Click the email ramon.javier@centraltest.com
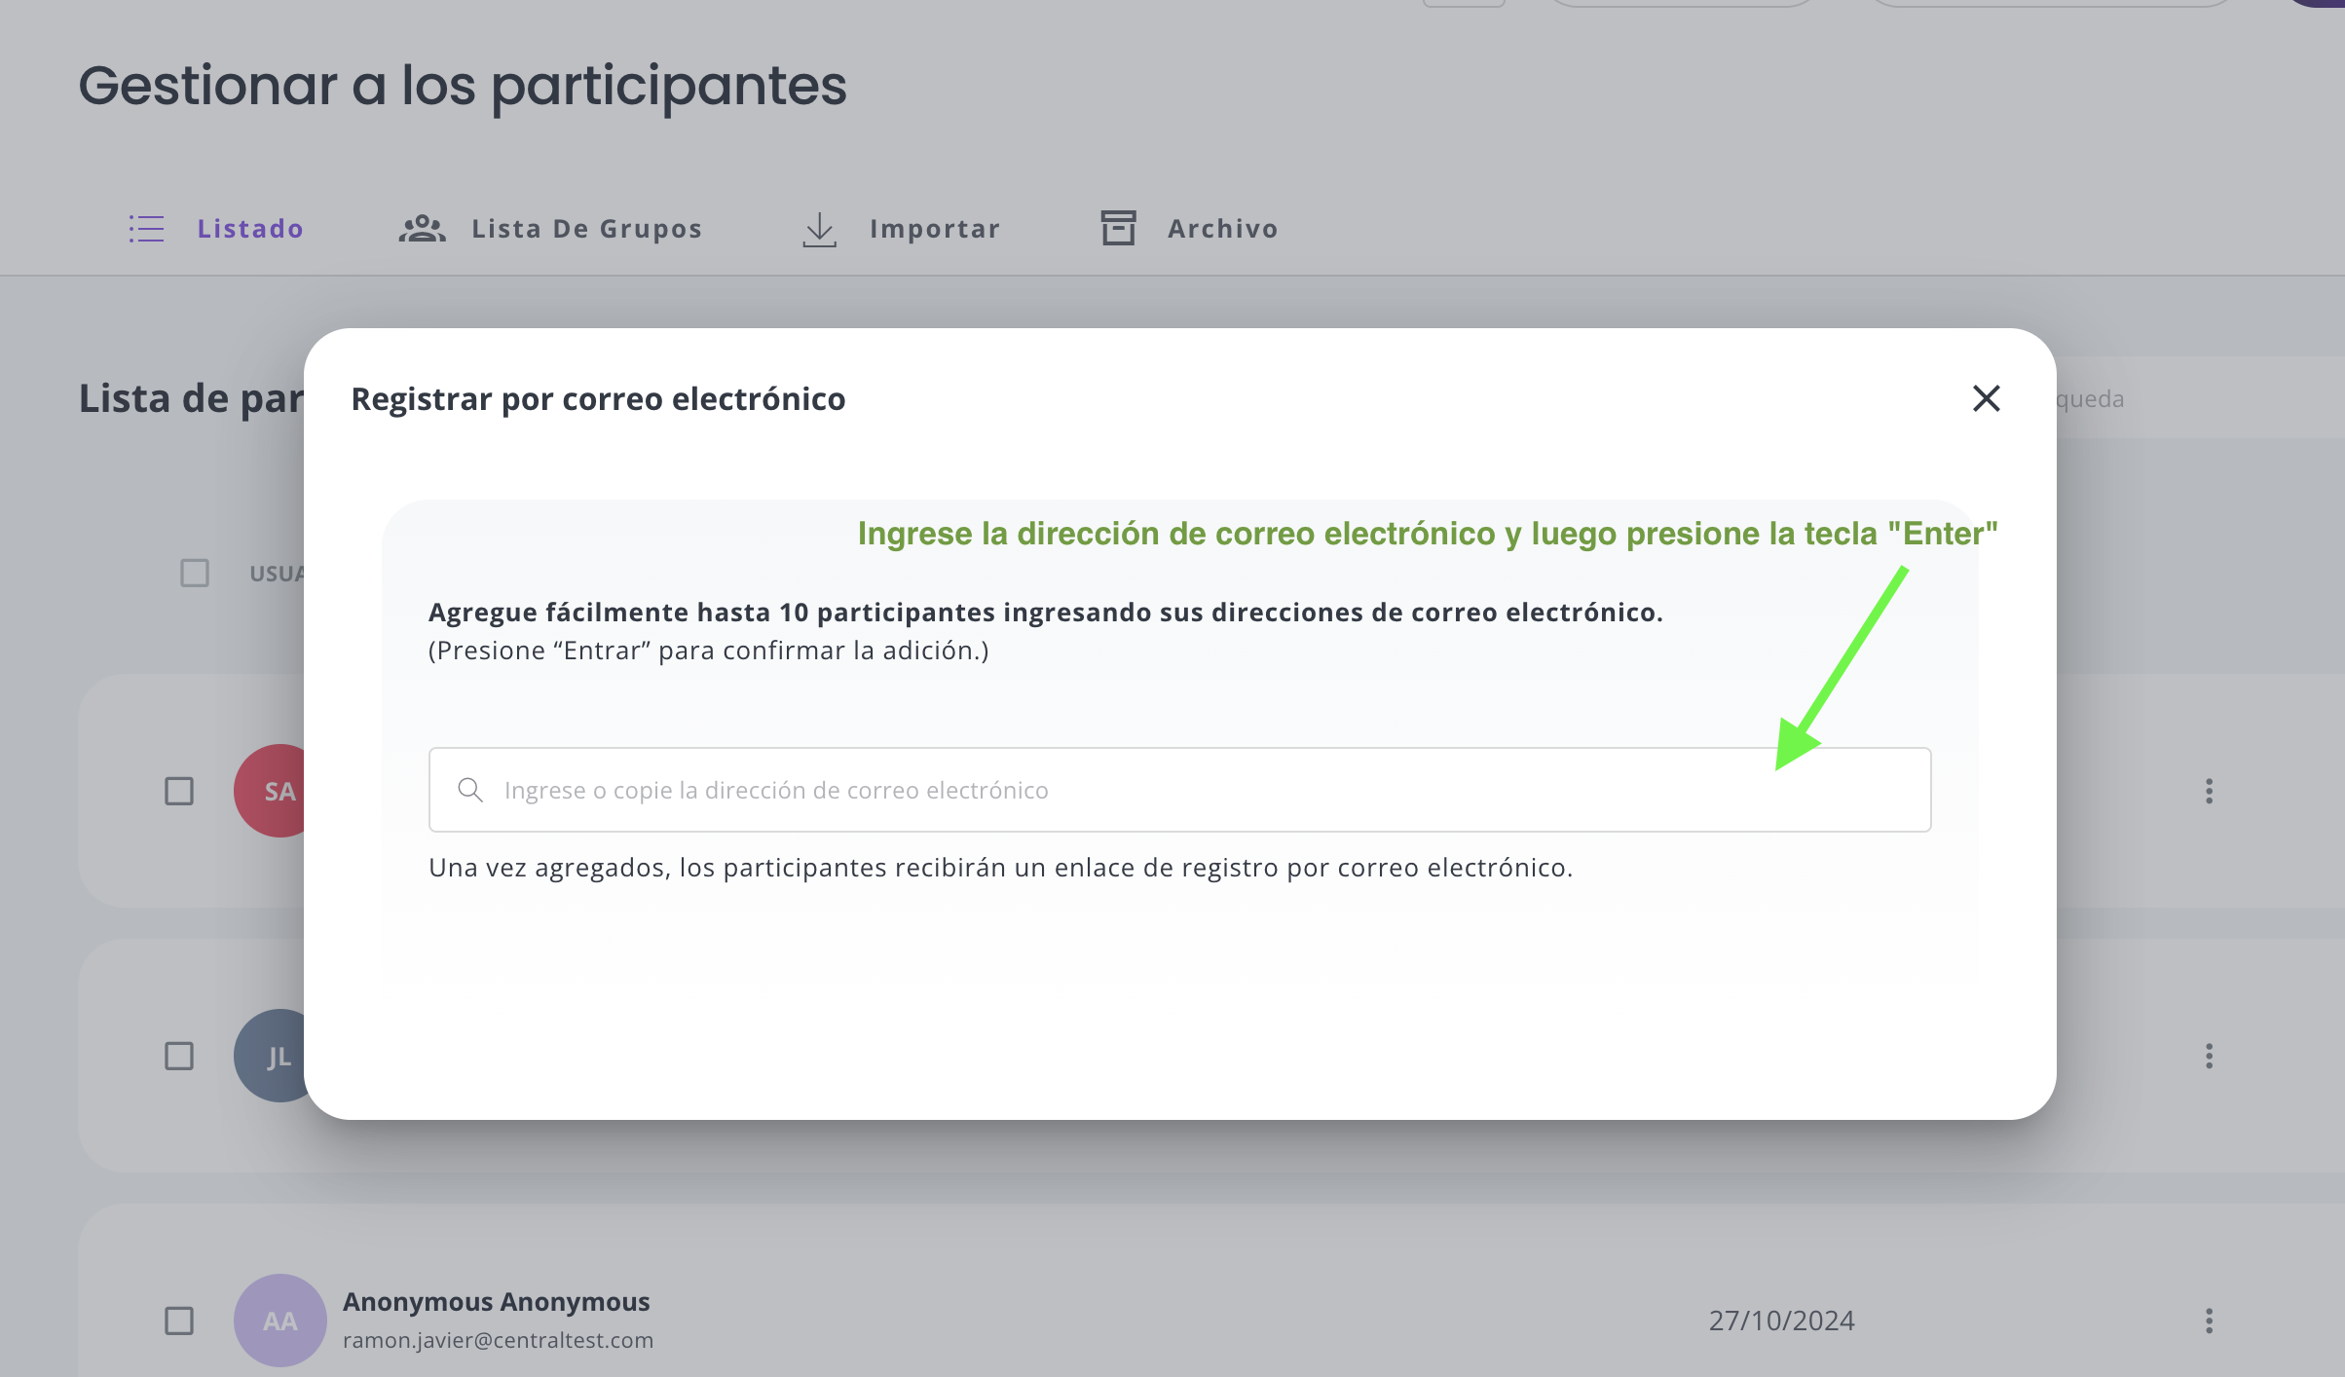The width and height of the screenshot is (2345, 1377). pos(498,1340)
